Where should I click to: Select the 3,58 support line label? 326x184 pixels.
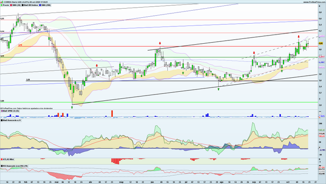pyautogui.click(x=28, y=80)
